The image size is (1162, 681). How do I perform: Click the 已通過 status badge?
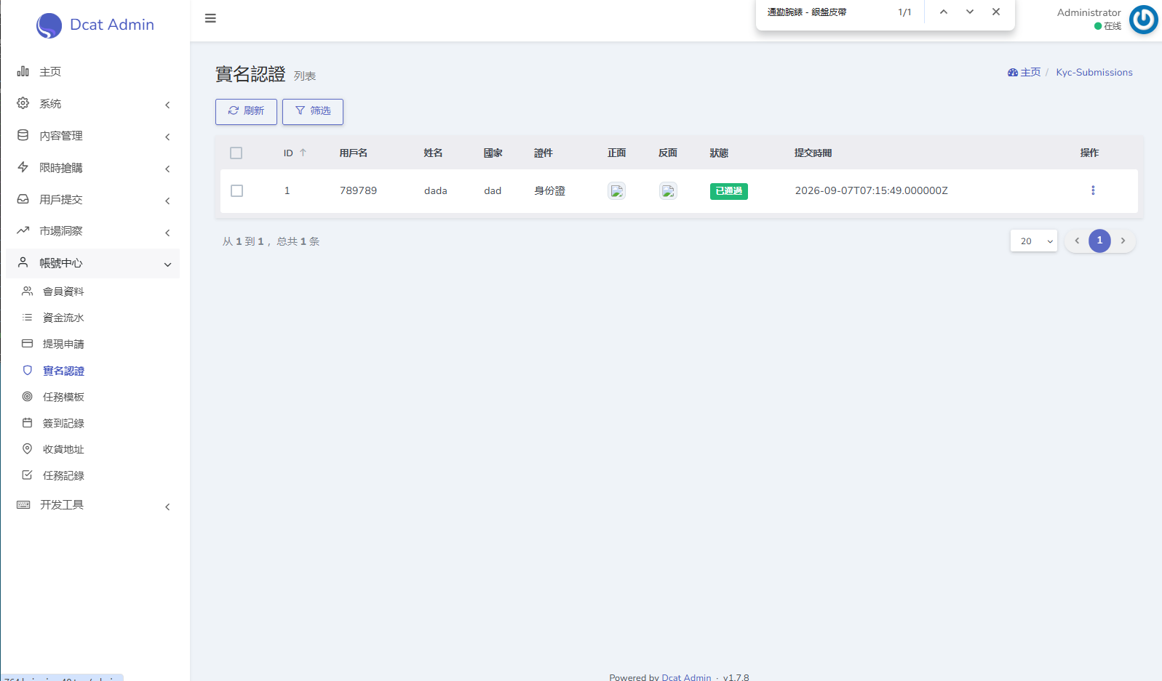[x=728, y=191]
